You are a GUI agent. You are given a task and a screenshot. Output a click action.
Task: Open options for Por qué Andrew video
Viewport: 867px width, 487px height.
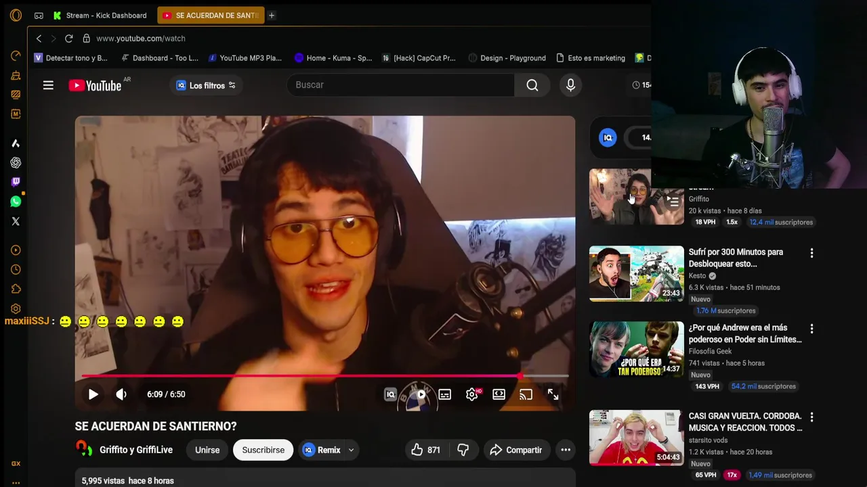click(811, 329)
